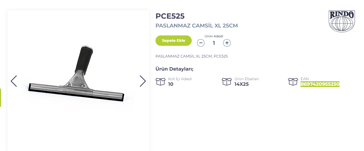Decrease product quantity with the minus button
364x151 pixels.
tap(201, 43)
